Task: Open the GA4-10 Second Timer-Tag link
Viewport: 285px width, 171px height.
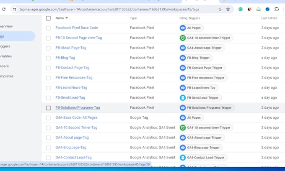Action: pyautogui.click(x=77, y=128)
